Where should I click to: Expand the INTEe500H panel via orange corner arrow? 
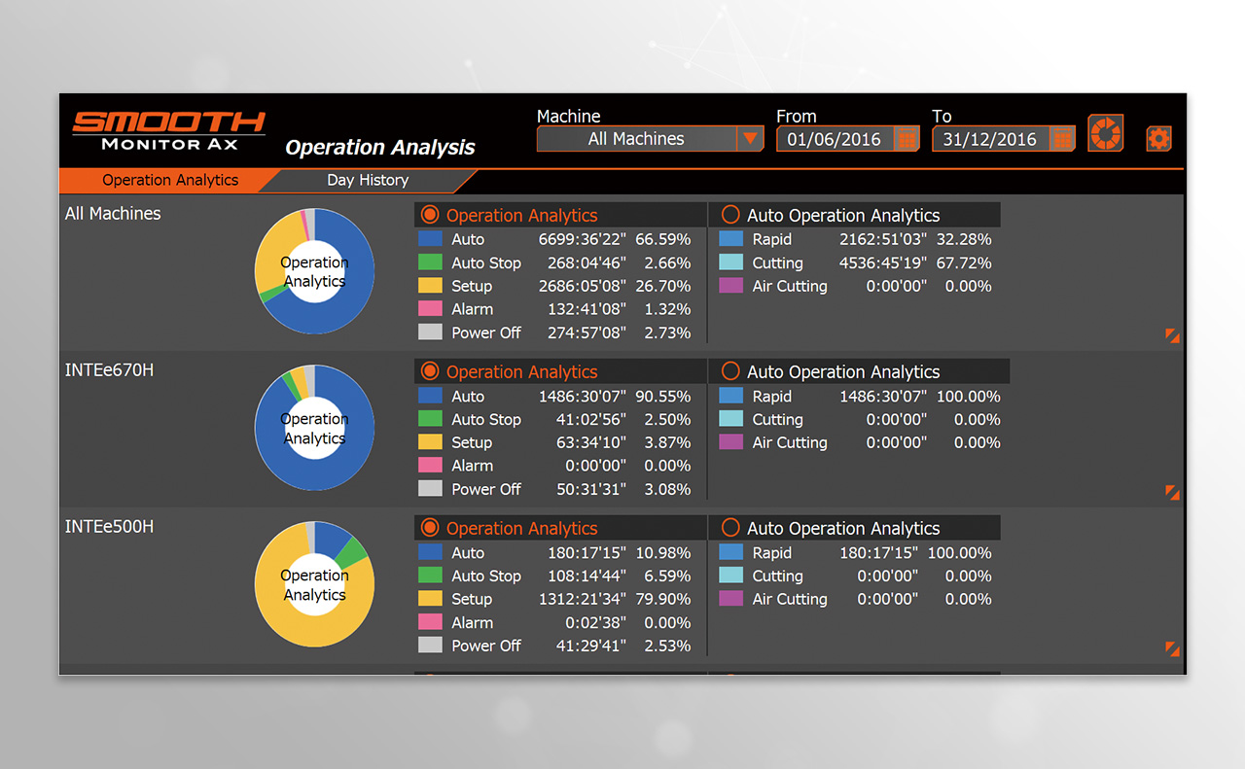(x=1172, y=647)
